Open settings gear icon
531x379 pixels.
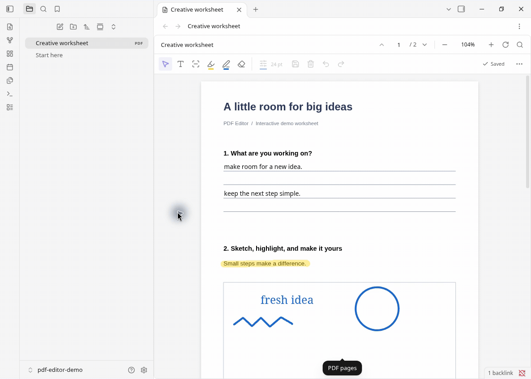click(x=144, y=370)
